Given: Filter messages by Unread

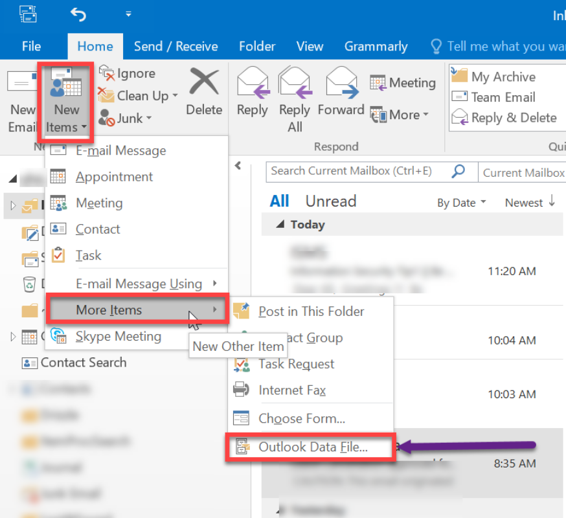Looking at the screenshot, I should [x=331, y=201].
